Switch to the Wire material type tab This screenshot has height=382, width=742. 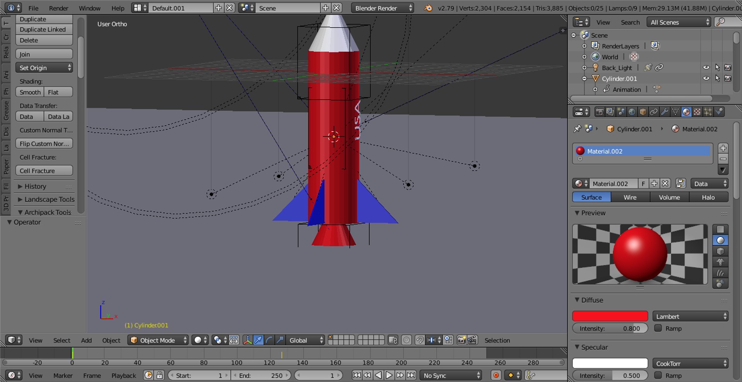point(630,197)
